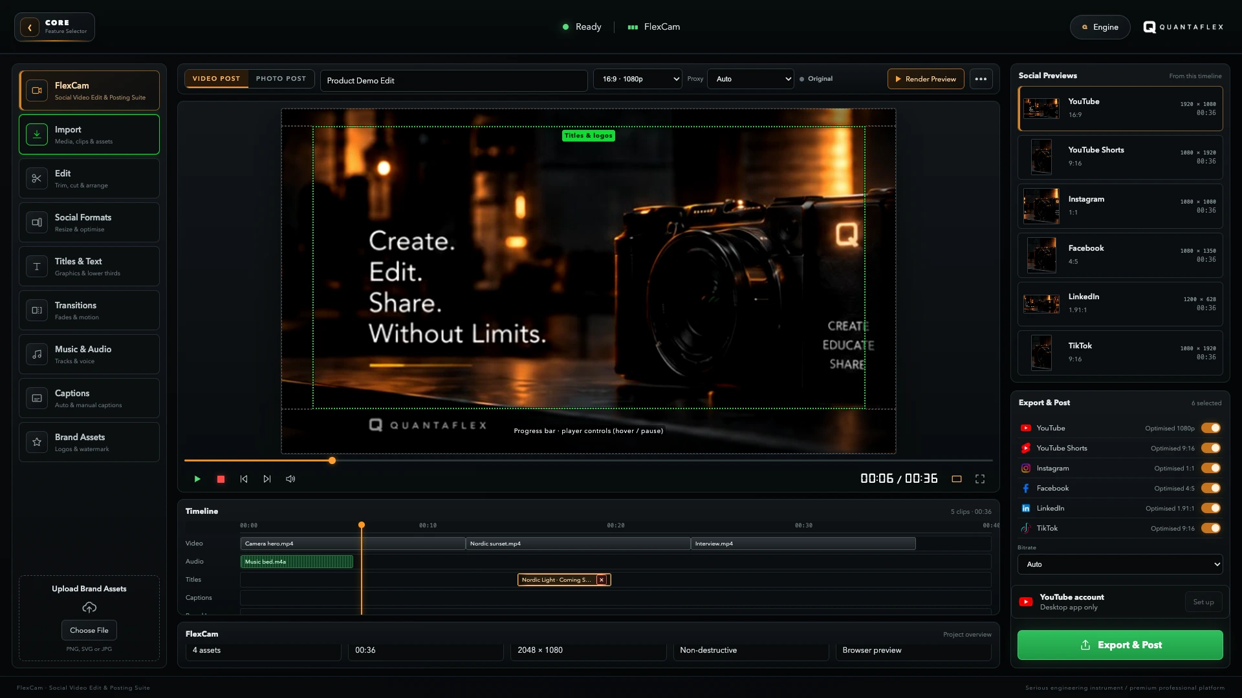Open the Titles & Text icon
Viewport: 1242px width, 698px height.
click(x=37, y=266)
